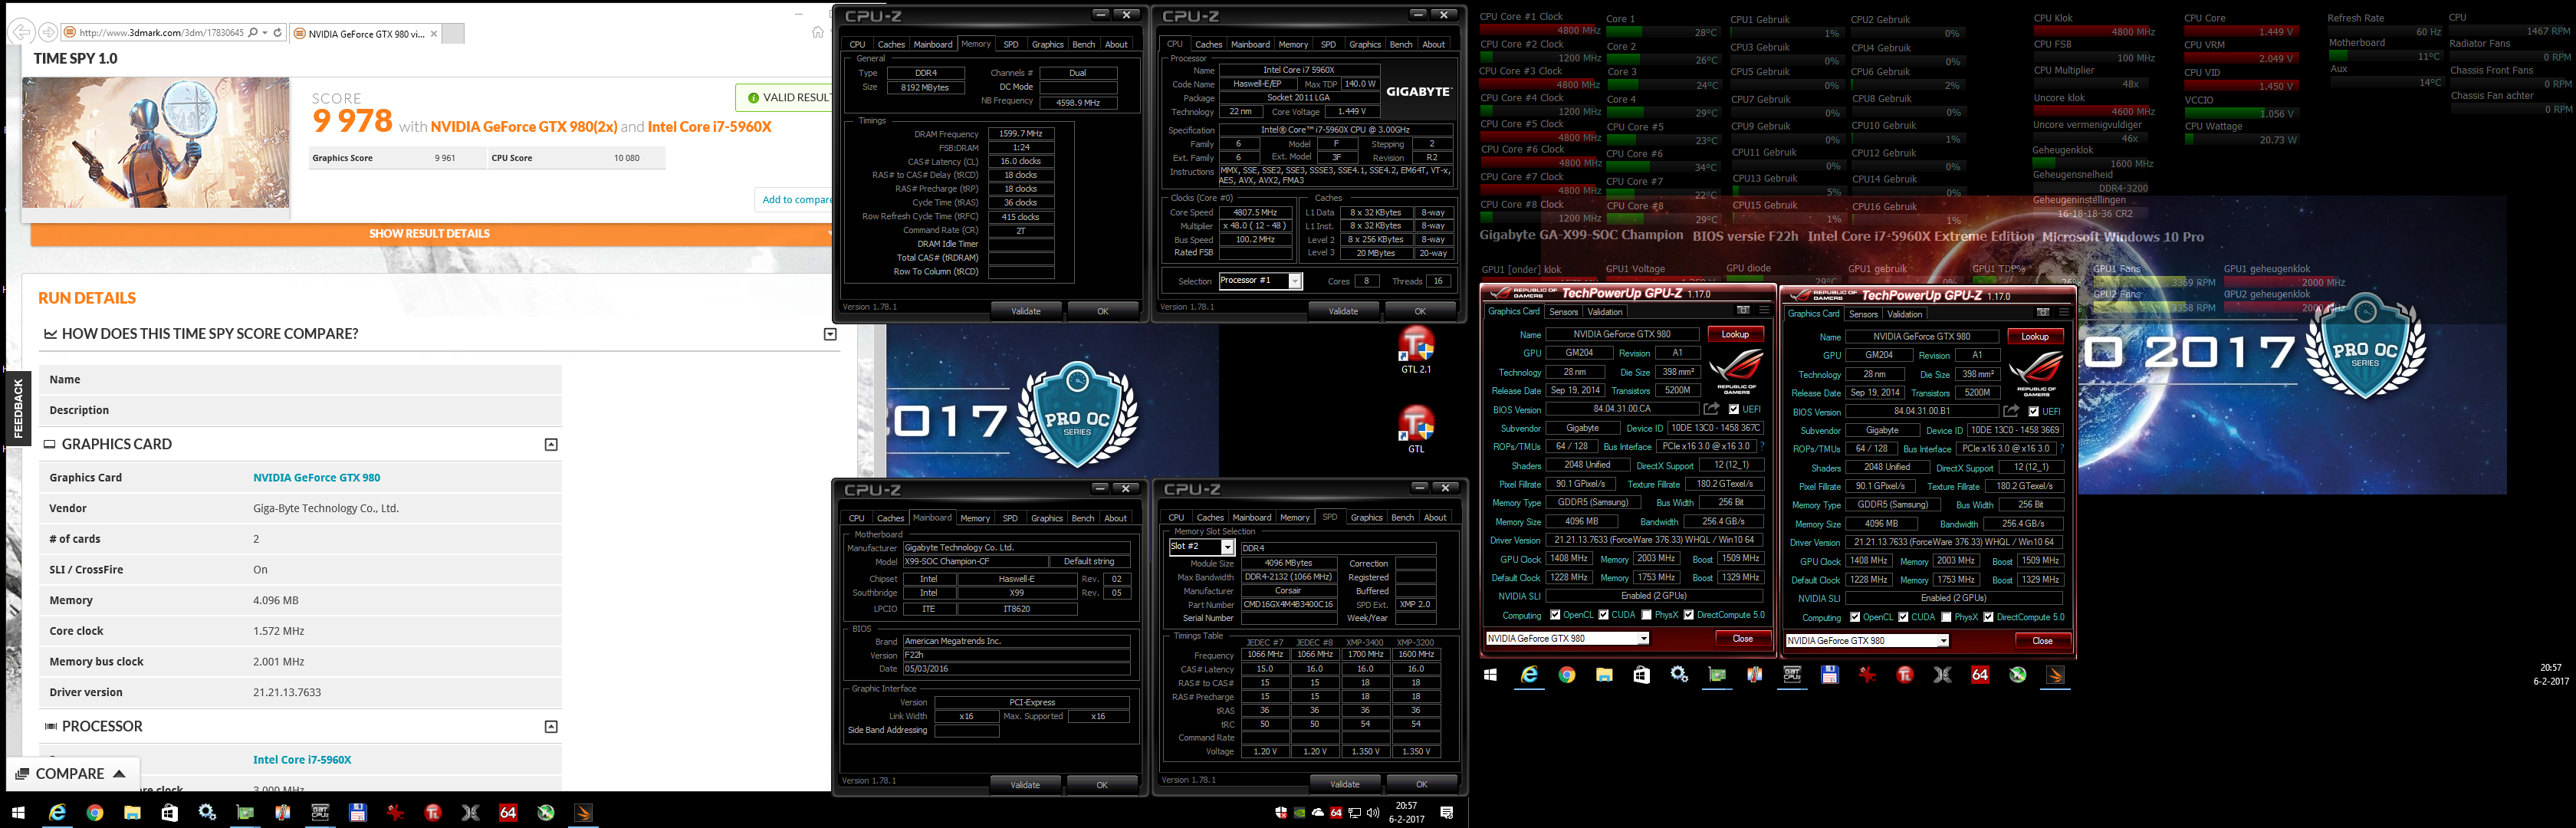Open the Action Center notification icon
The image size is (2576, 828).
pos(1447,813)
